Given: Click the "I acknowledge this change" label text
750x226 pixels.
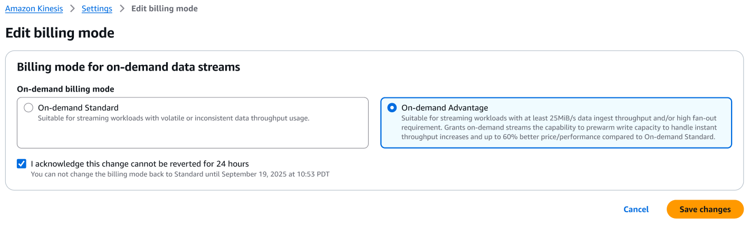Looking at the screenshot, I should (140, 164).
